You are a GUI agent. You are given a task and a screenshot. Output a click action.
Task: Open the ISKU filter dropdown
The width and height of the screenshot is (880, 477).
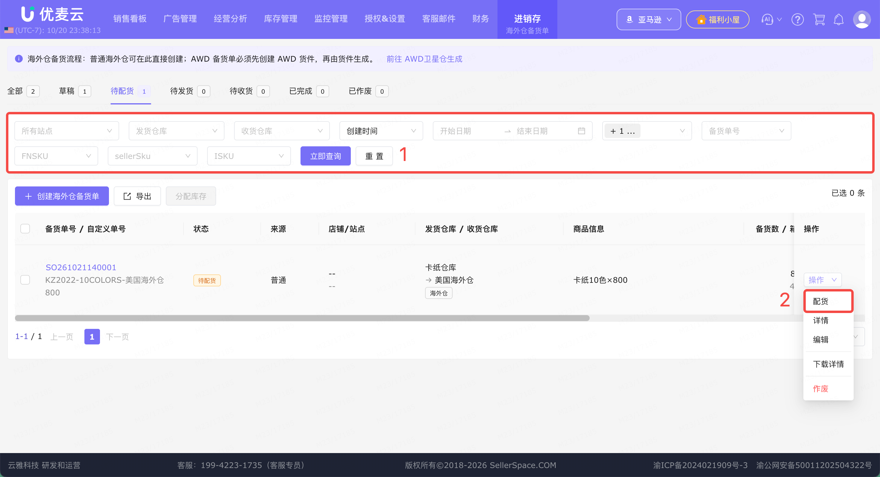(x=249, y=156)
